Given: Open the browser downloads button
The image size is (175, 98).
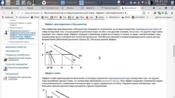Looking at the screenshot, I should point(172,13).
